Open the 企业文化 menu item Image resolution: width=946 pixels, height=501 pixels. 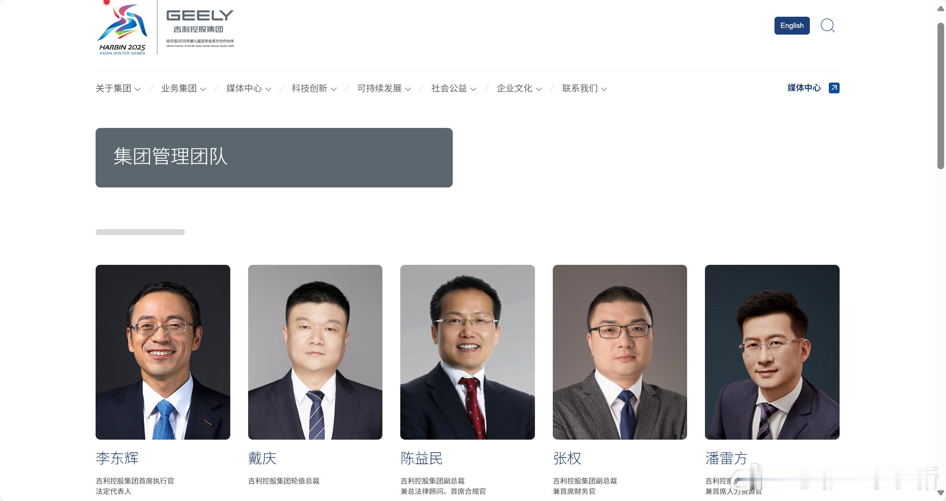pyautogui.click(x=519, y=89)
